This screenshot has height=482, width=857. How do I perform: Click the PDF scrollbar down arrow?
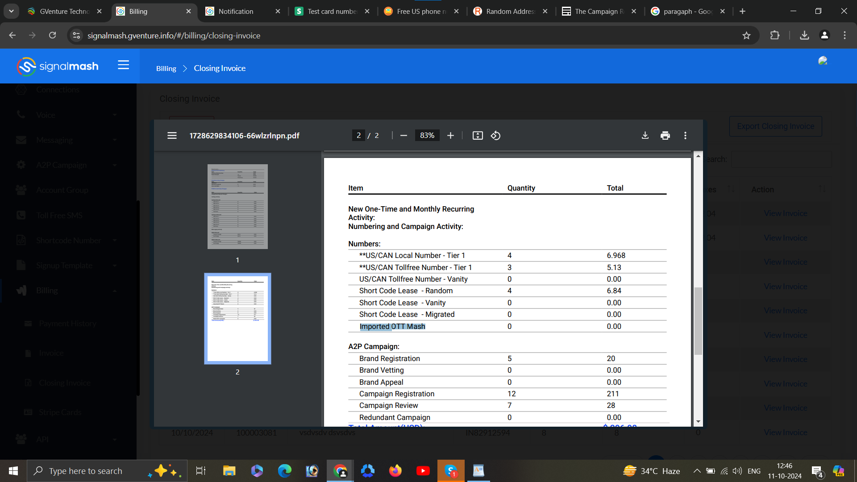click(698, 421)
